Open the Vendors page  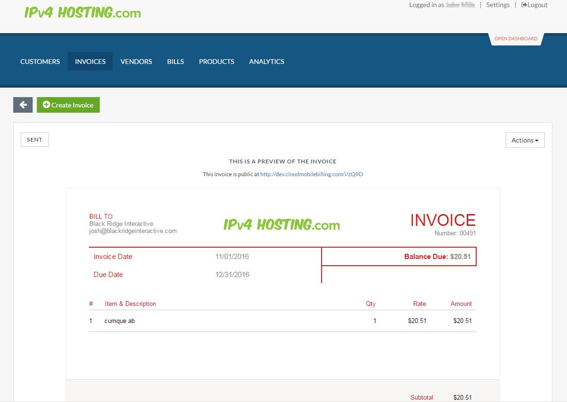coord(136,61)
